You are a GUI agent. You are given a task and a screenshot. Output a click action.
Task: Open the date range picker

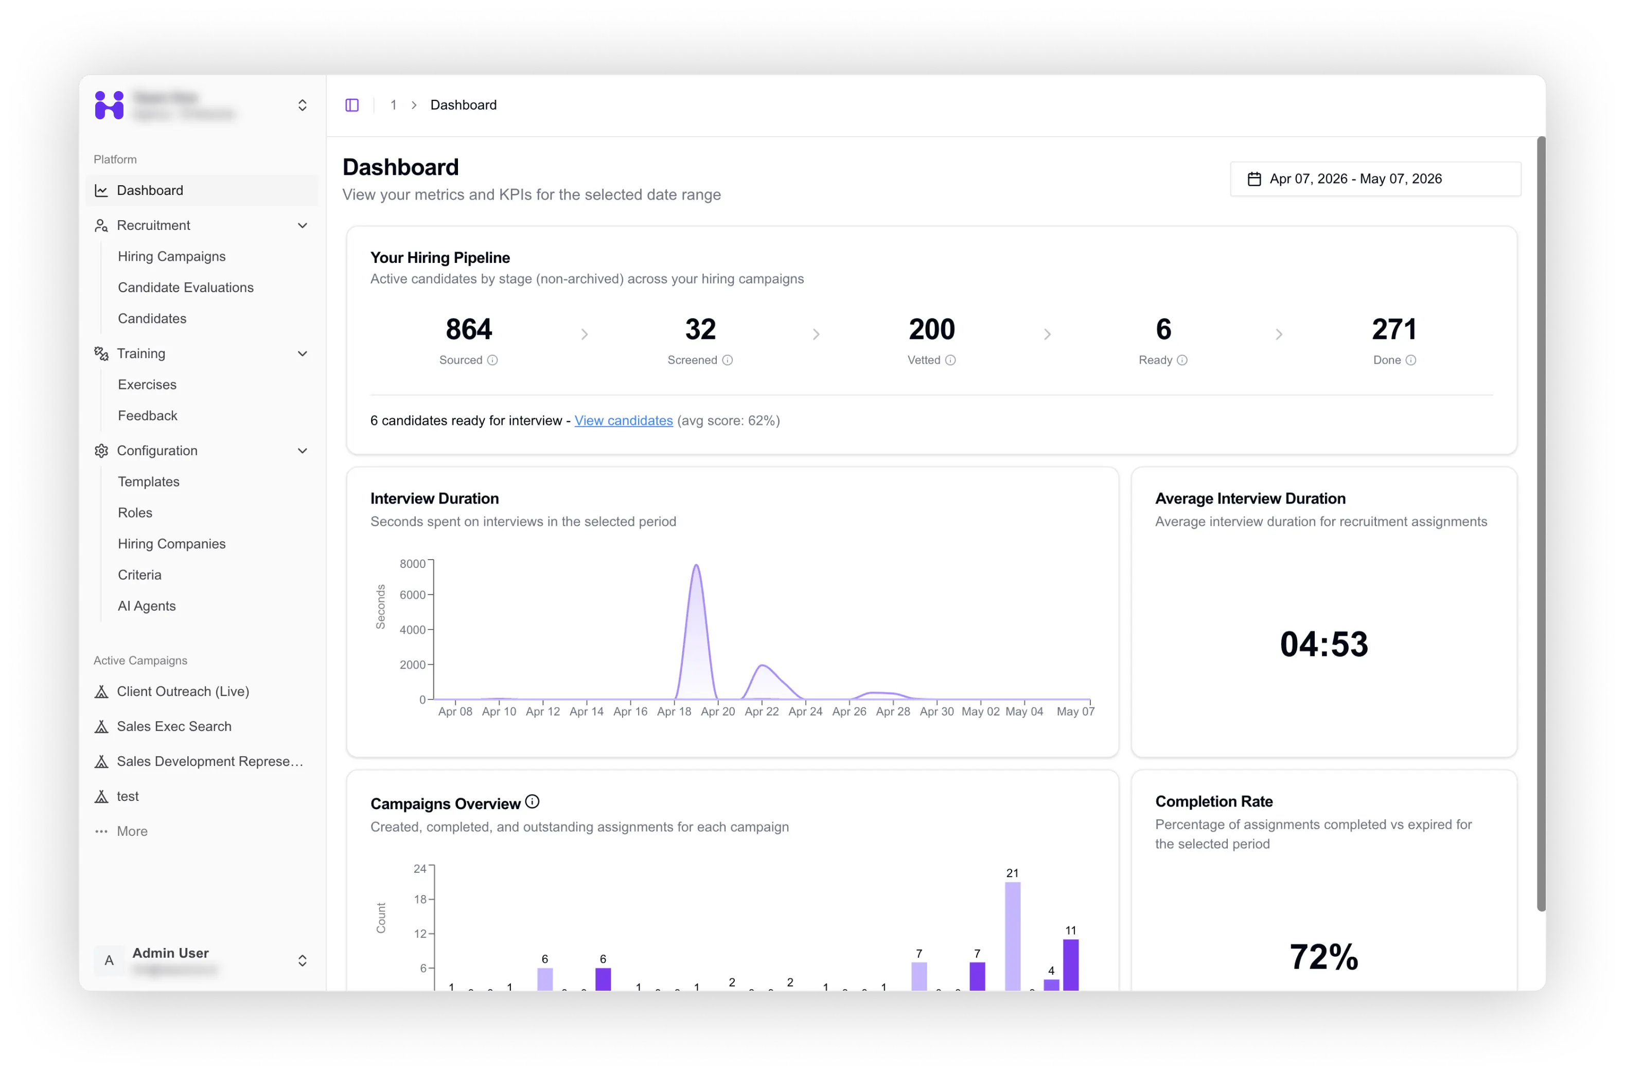1375,179
